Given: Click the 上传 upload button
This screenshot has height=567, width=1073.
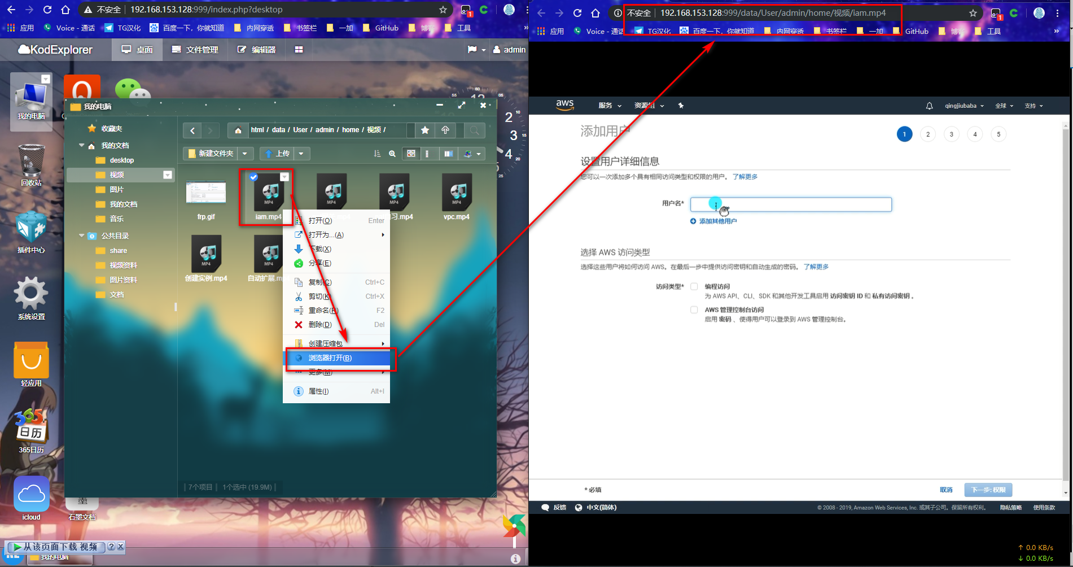Looking at the screenshot, I should pos(278,154).
